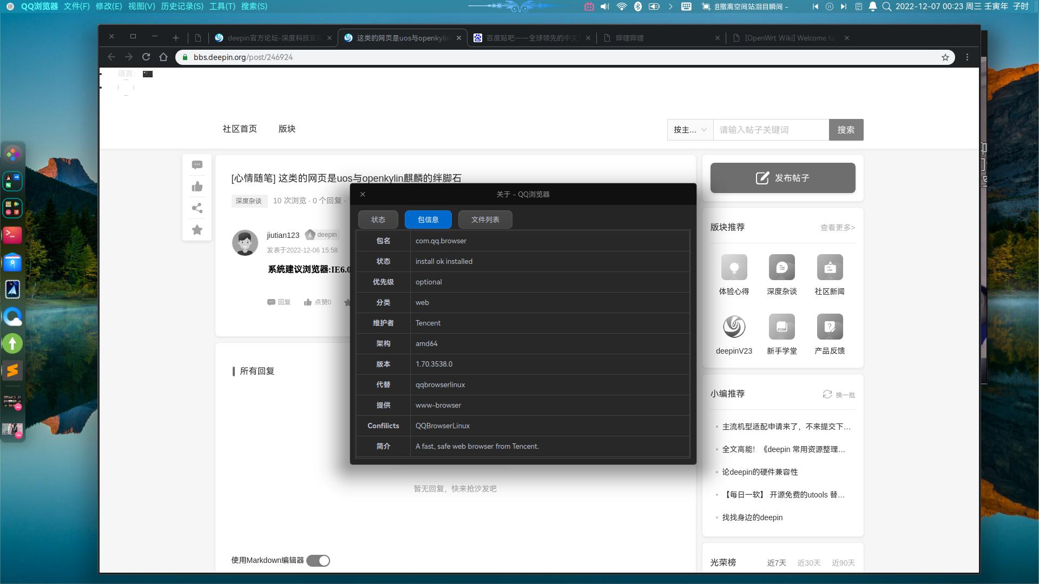Click the 新手学堂 board icon
Image resolution: width=1039 pixels, height=584 pixels.
click(x=782, y=327)
